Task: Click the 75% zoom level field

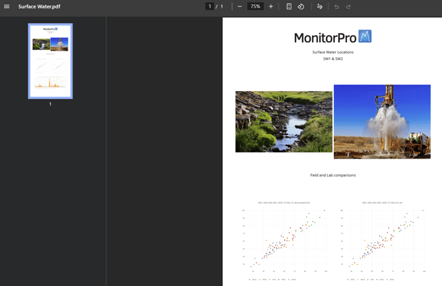Action: [x=255, y=7]
